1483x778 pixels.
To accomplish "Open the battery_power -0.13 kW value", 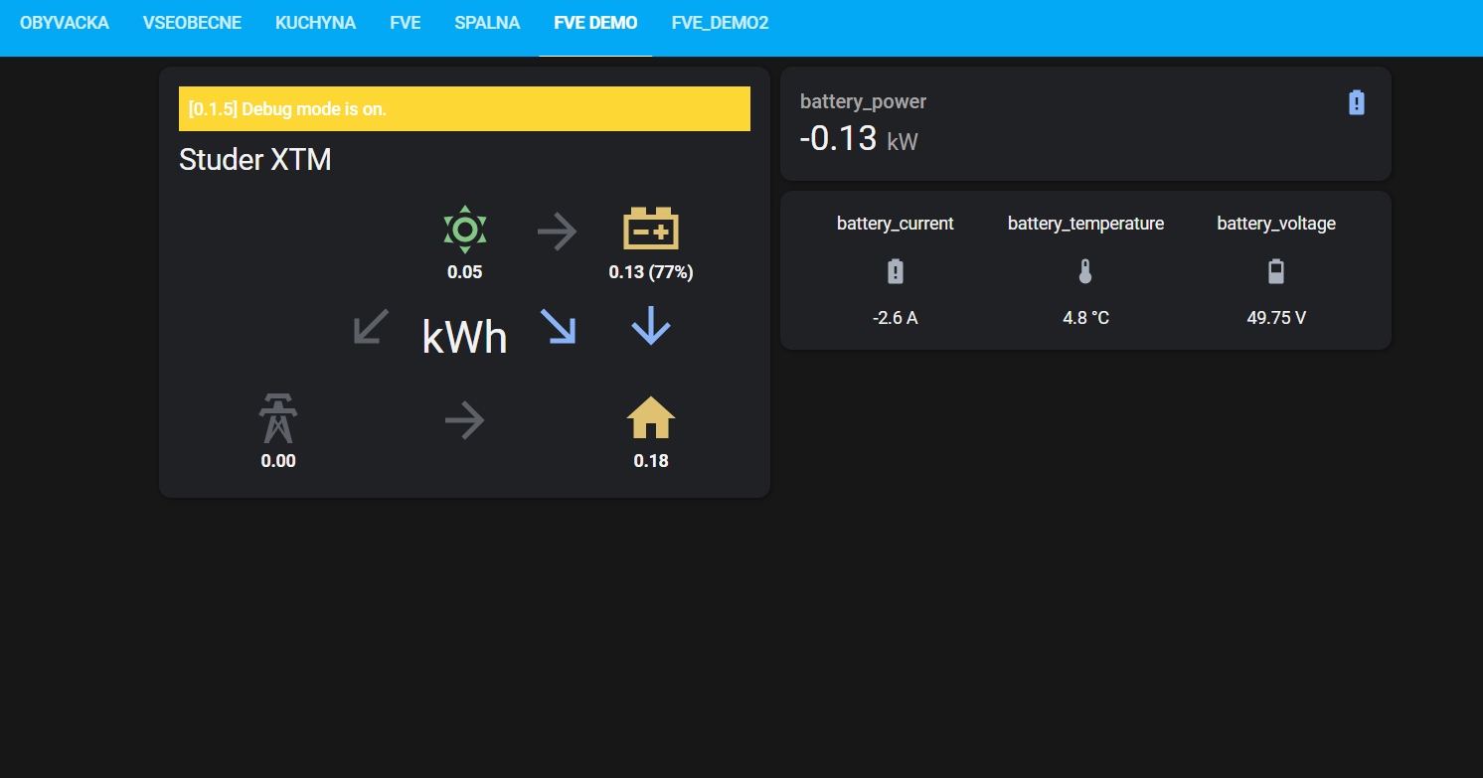I will pos(838,139).
